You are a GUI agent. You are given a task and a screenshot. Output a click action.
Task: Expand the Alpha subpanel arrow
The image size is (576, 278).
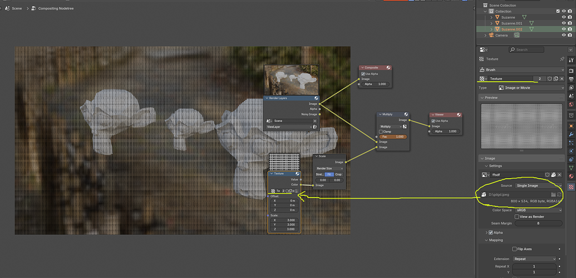487,232
